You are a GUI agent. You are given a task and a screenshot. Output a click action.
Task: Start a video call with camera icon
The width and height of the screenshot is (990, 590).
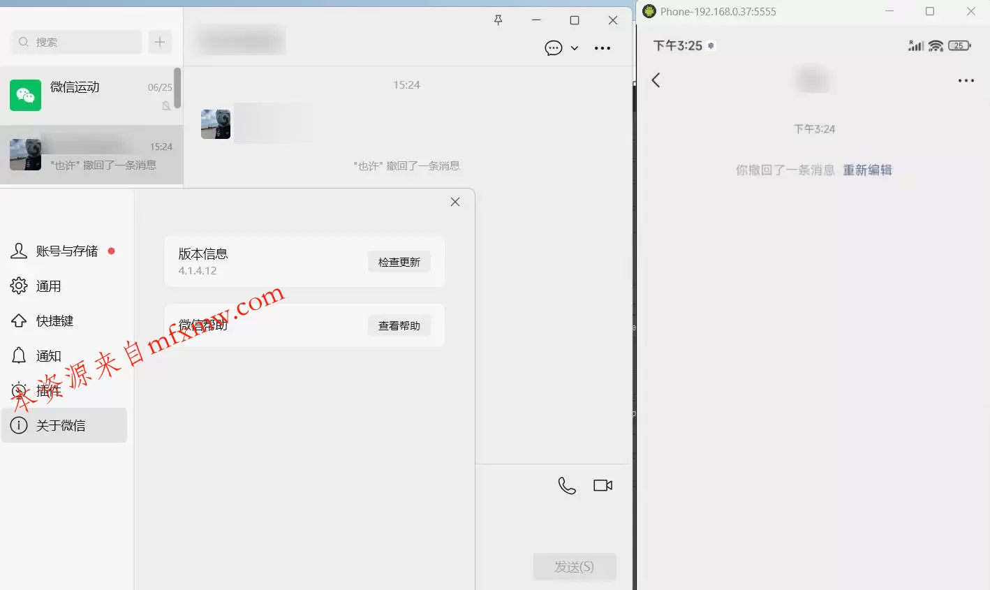pyautogui.click(x=603, y=485)
